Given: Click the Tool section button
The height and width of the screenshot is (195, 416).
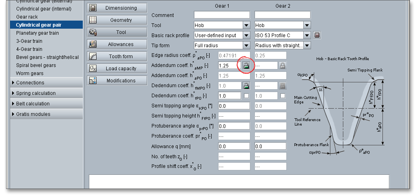Looking at the screenshot, I should (117, 32).
